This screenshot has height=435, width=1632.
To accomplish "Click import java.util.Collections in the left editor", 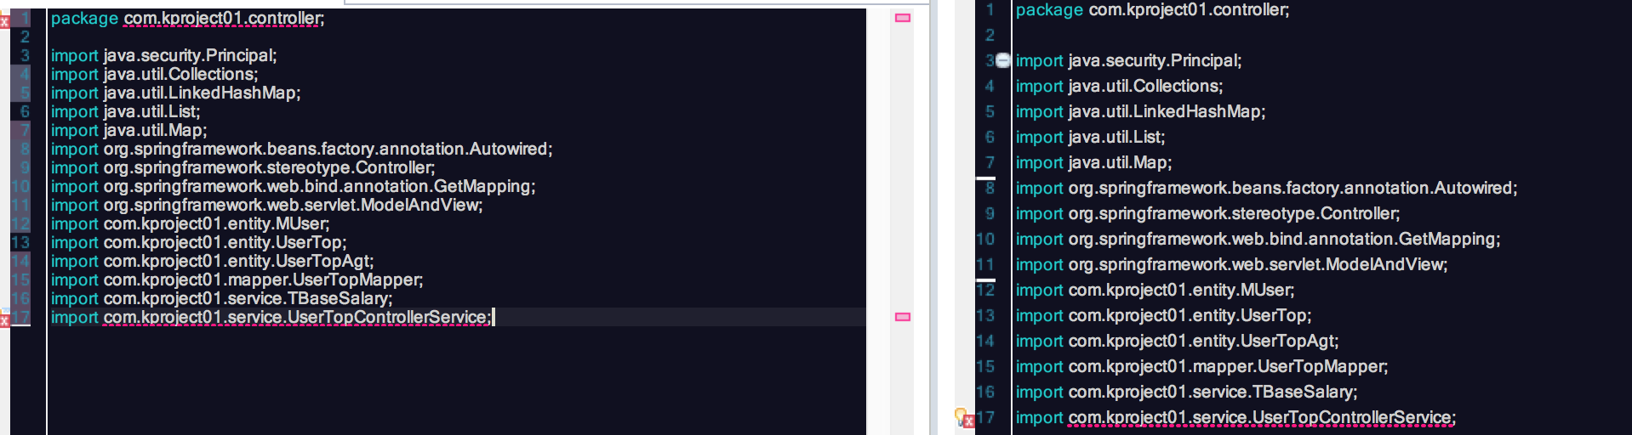I will (154, 74).
